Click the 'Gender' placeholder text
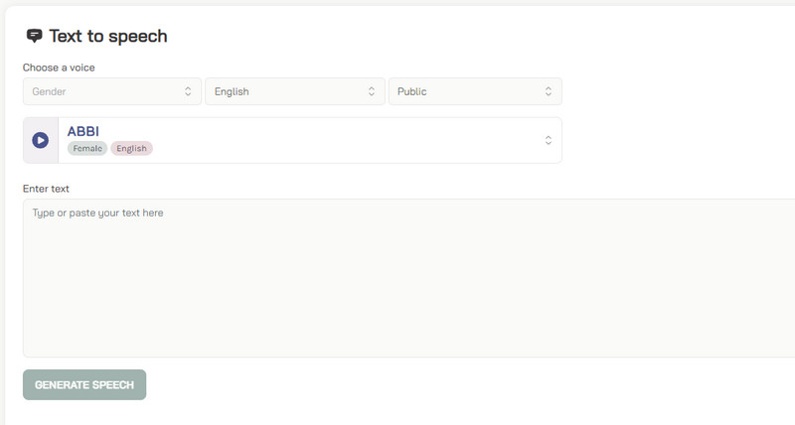Image resolution: width=795 pixels, height=425 pixels. pyautogui.click(x=50, y=91)
